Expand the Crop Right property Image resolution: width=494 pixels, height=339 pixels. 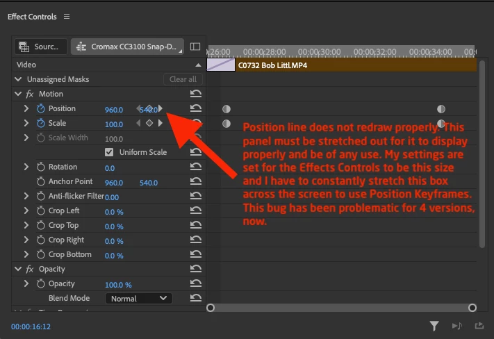point(26,240)
